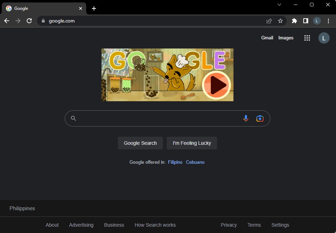Open the About footer link
The width and height of the screenshot is (336, 233).
52,225
